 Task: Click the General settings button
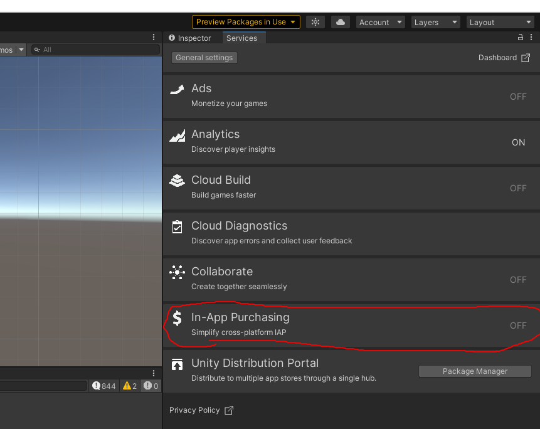point(204,58)
